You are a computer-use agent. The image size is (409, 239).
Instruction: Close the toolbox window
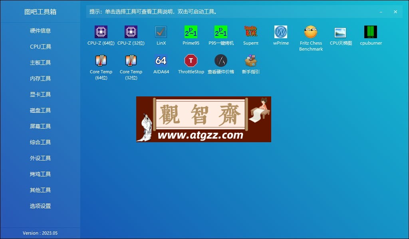tap(395, 12)
